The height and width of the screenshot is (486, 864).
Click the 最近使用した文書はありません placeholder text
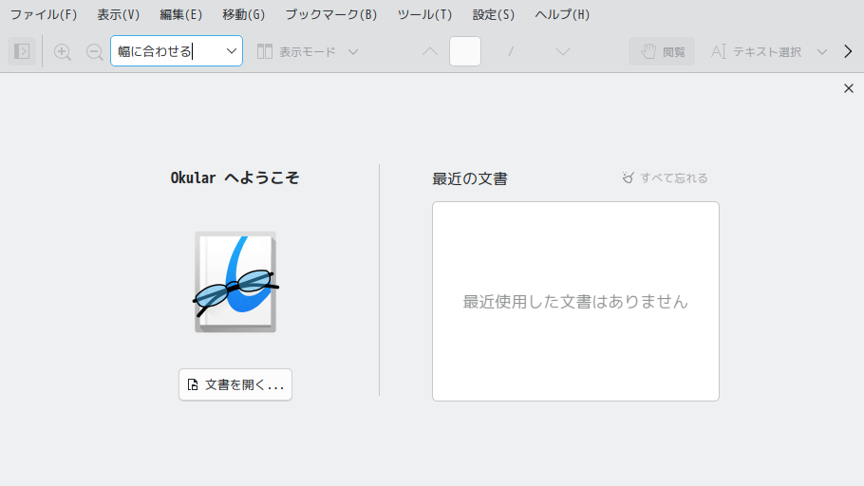coord(575,302)
